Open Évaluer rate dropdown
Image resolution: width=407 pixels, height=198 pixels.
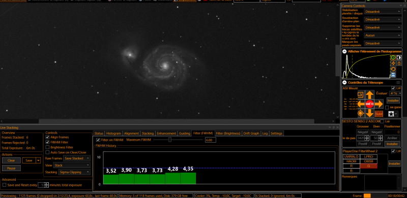coord(395,93)
